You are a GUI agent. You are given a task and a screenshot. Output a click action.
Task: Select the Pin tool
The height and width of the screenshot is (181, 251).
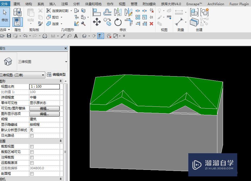[151, 17]
